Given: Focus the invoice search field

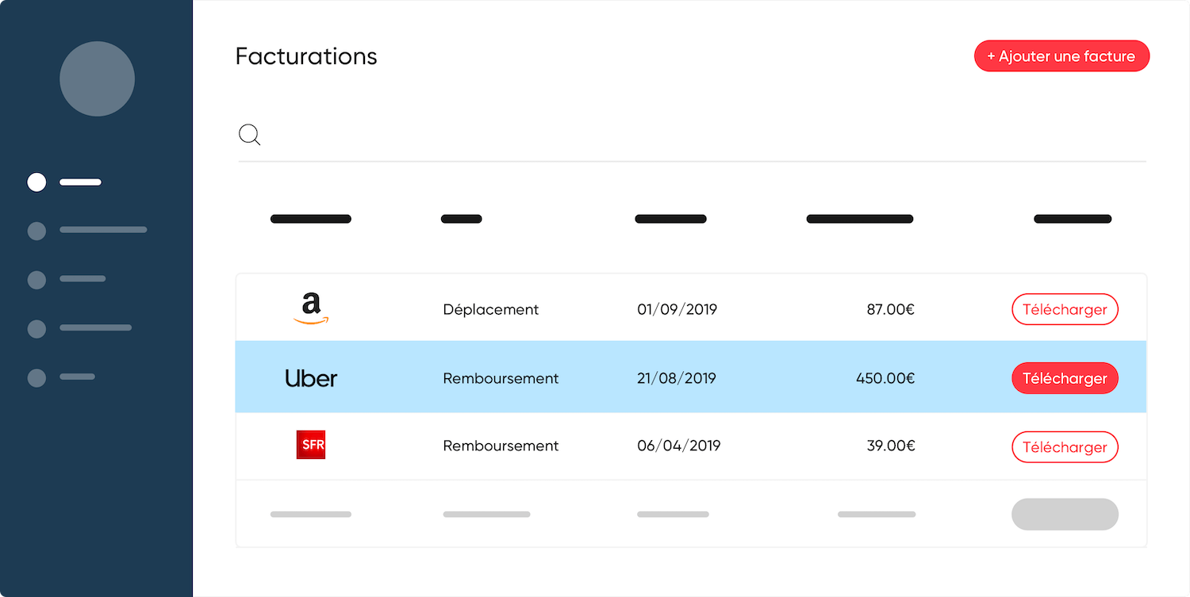Looking at the screenshot, I should point(698,136).
